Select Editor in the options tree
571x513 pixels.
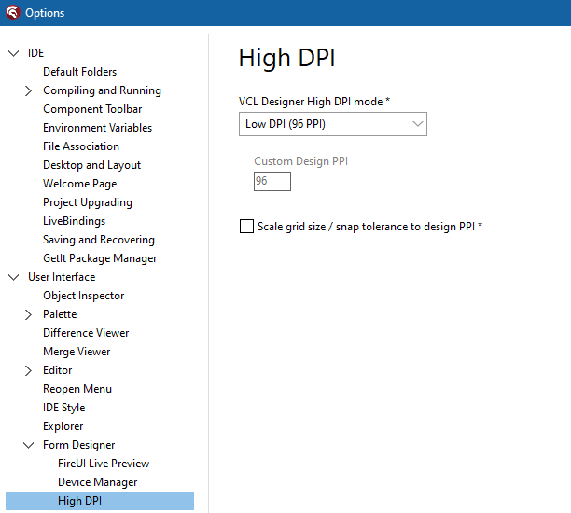58,370
